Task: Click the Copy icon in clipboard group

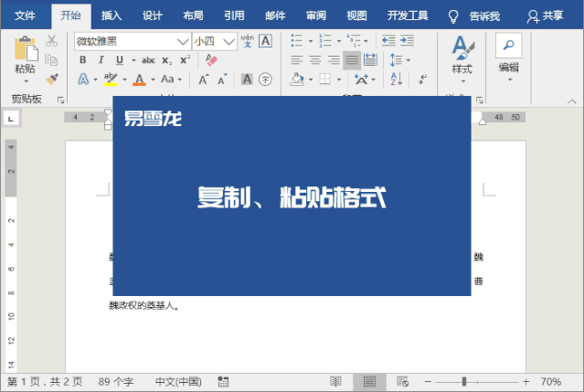Action: point(51,59)
